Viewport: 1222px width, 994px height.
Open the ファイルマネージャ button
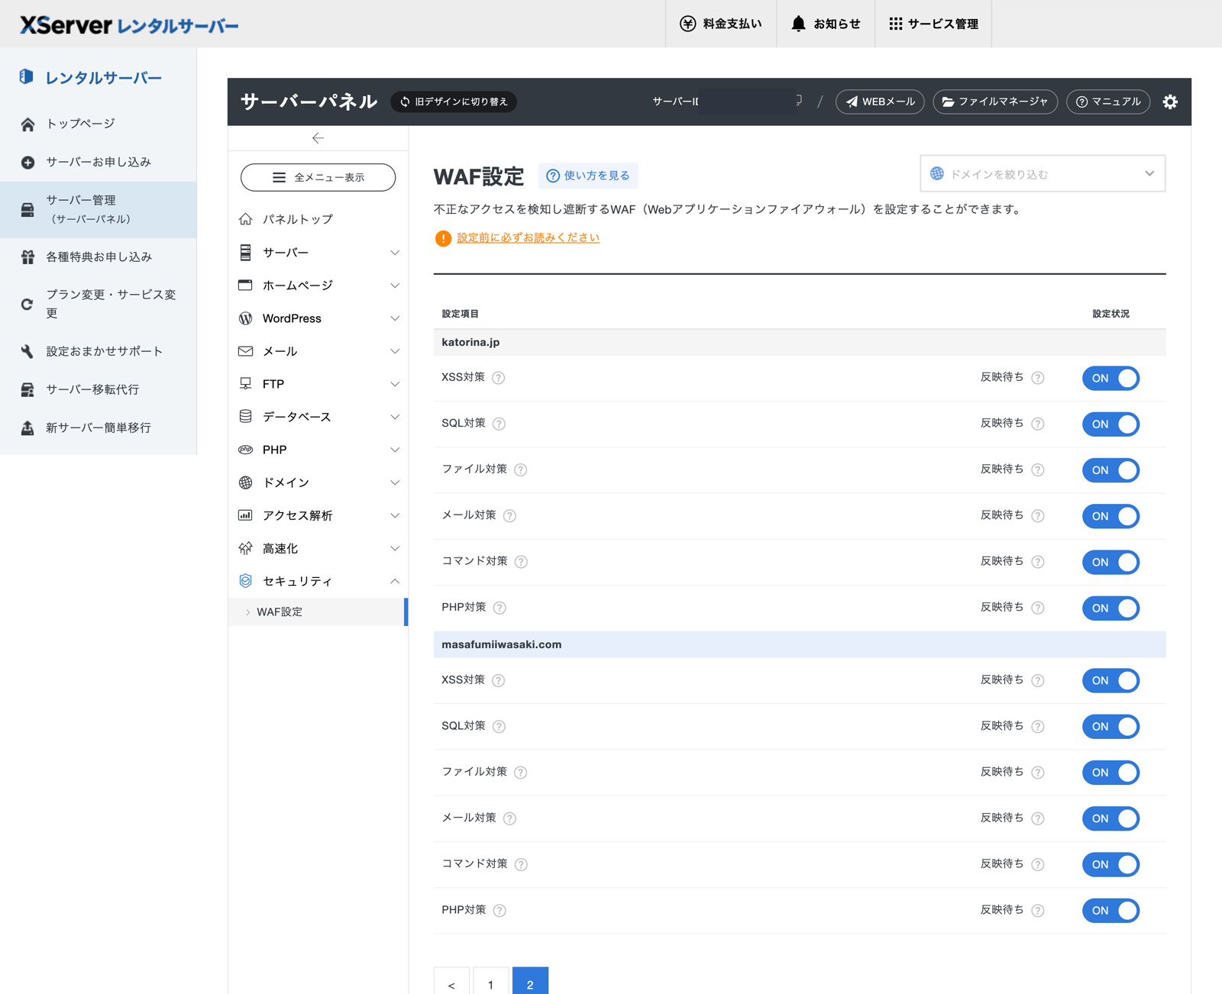point(995,102)
